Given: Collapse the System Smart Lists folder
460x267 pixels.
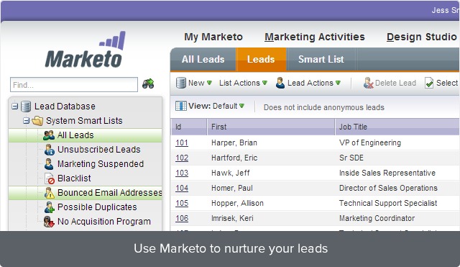Looking at the screenshot, I should click(26, 120).
